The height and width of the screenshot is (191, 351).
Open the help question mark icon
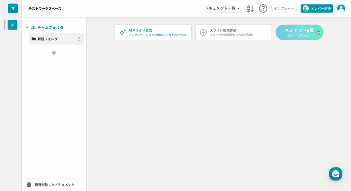263,9
